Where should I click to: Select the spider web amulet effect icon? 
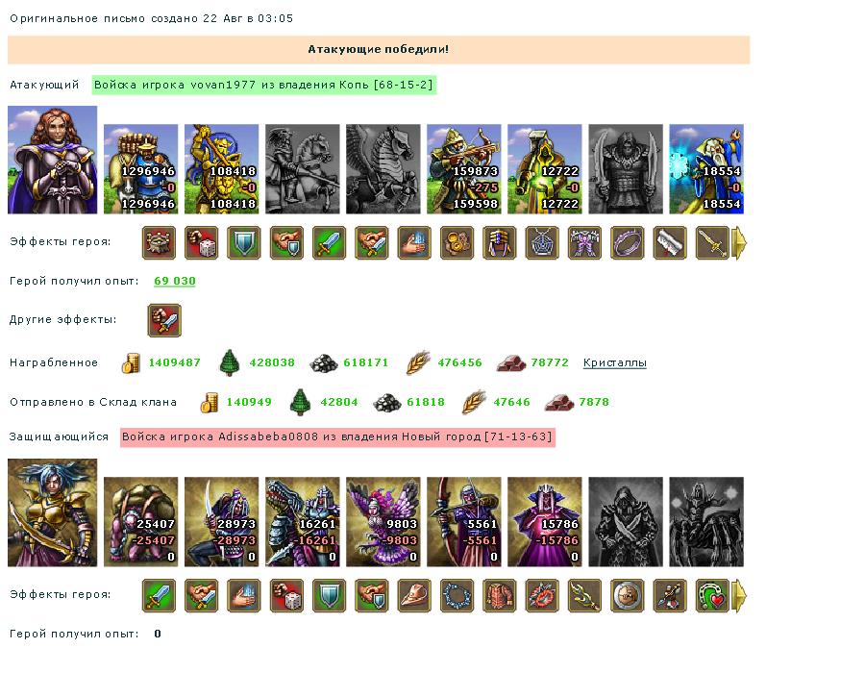coord(542,242)
